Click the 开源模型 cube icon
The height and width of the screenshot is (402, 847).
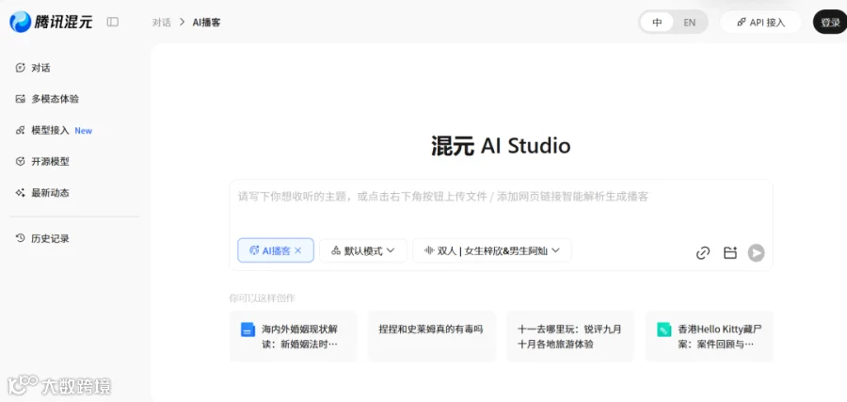point(21,161)
